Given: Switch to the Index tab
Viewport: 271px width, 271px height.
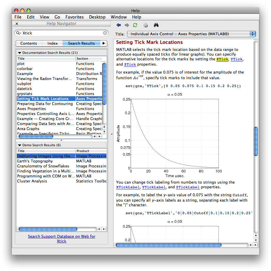Looking at the screenshot, I should click(x=52, y=43).
